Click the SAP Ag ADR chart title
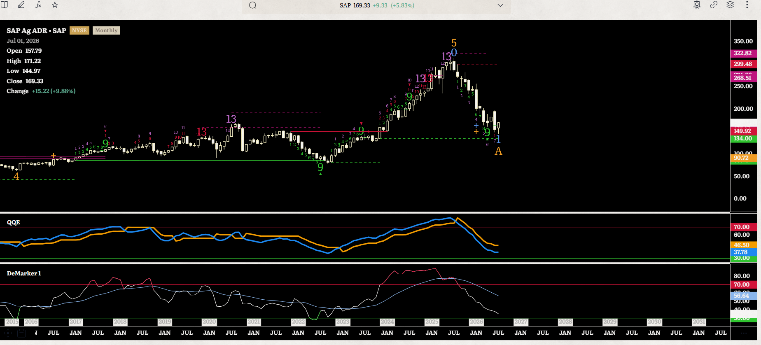 36,30
